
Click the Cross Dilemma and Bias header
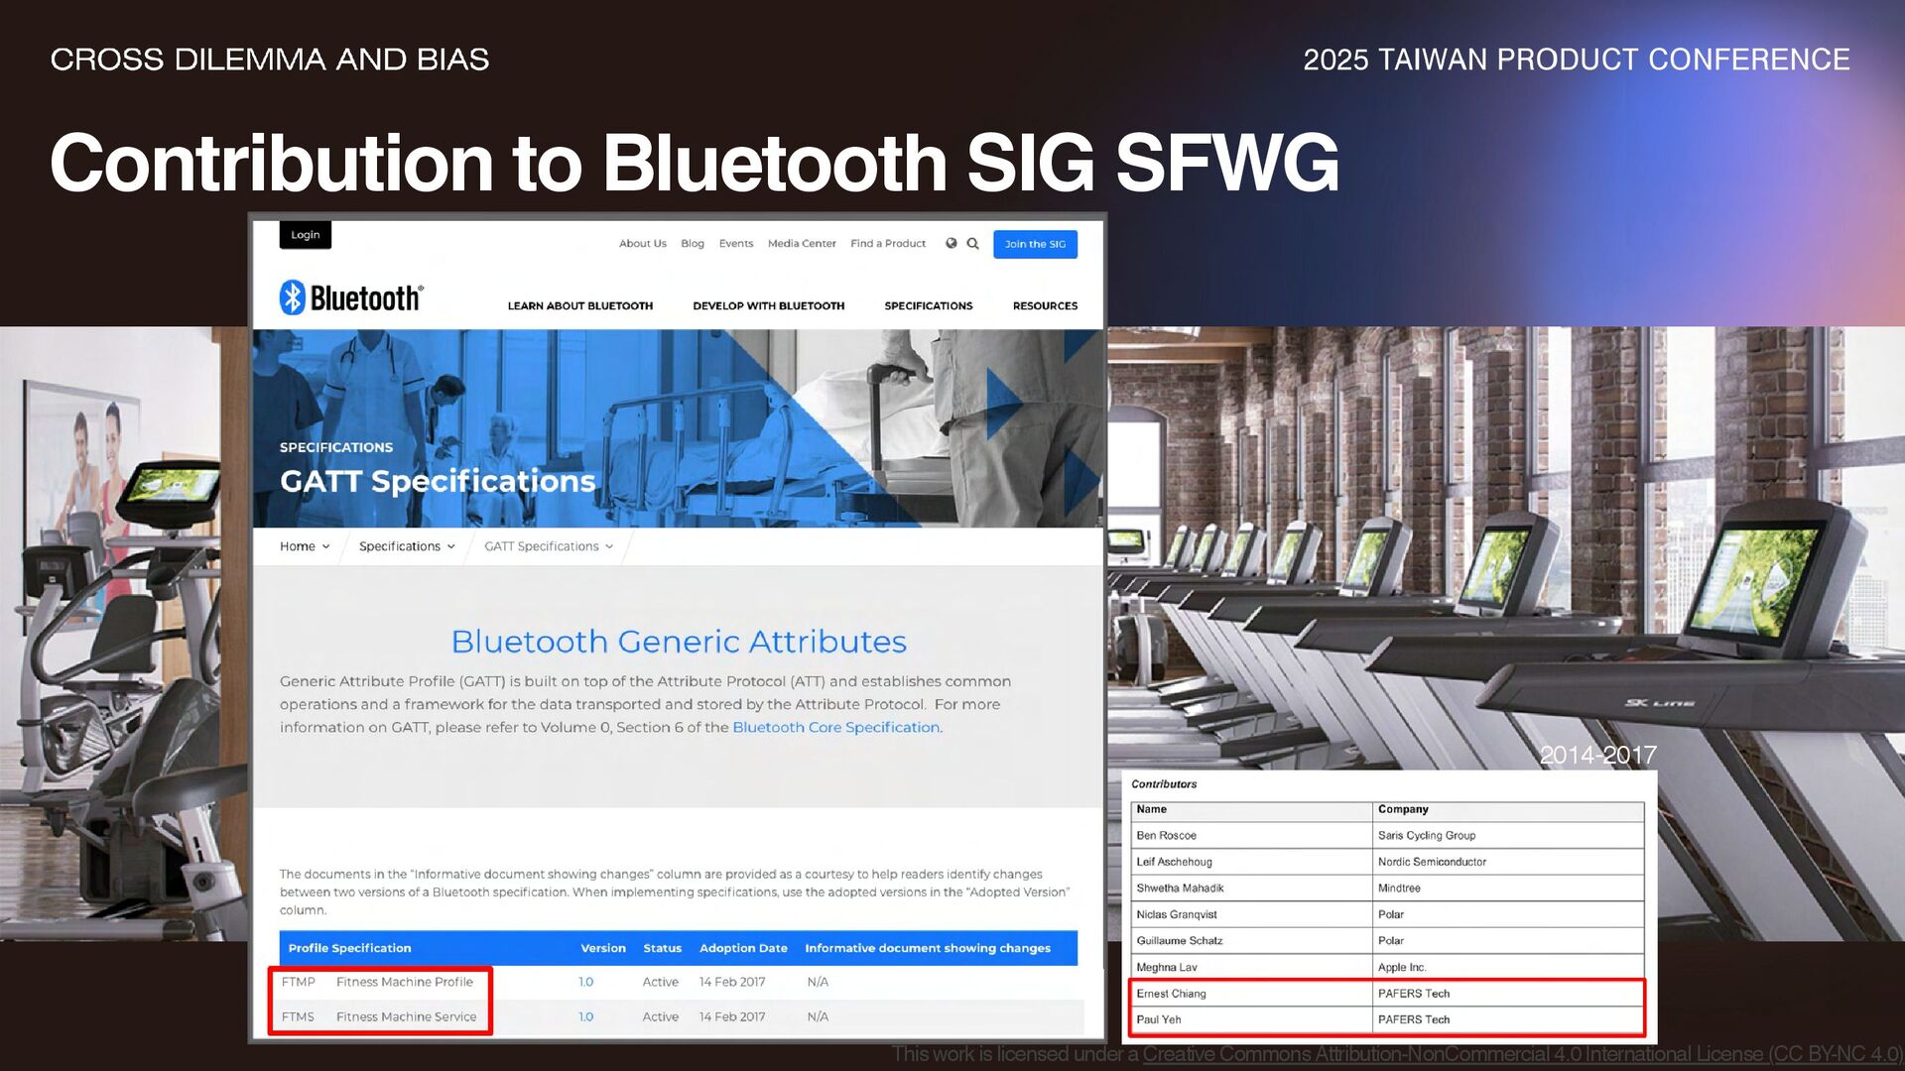[270, 59]
